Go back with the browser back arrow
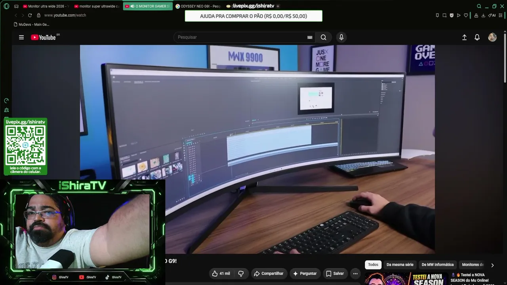 click(x=16, y=15)
